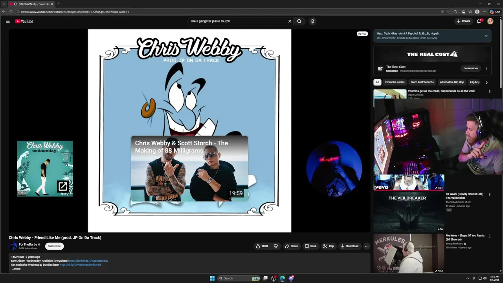Open the YouTube hamburger guide menu
This screenshot has width=503, height=283.
pyautogui.click(x=7, y=21)
